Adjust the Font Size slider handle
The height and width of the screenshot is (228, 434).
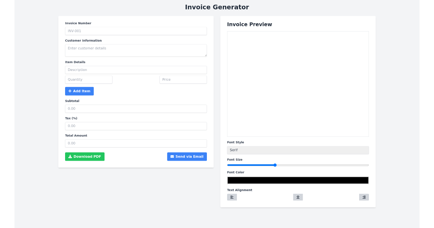(x=275, y=165)
